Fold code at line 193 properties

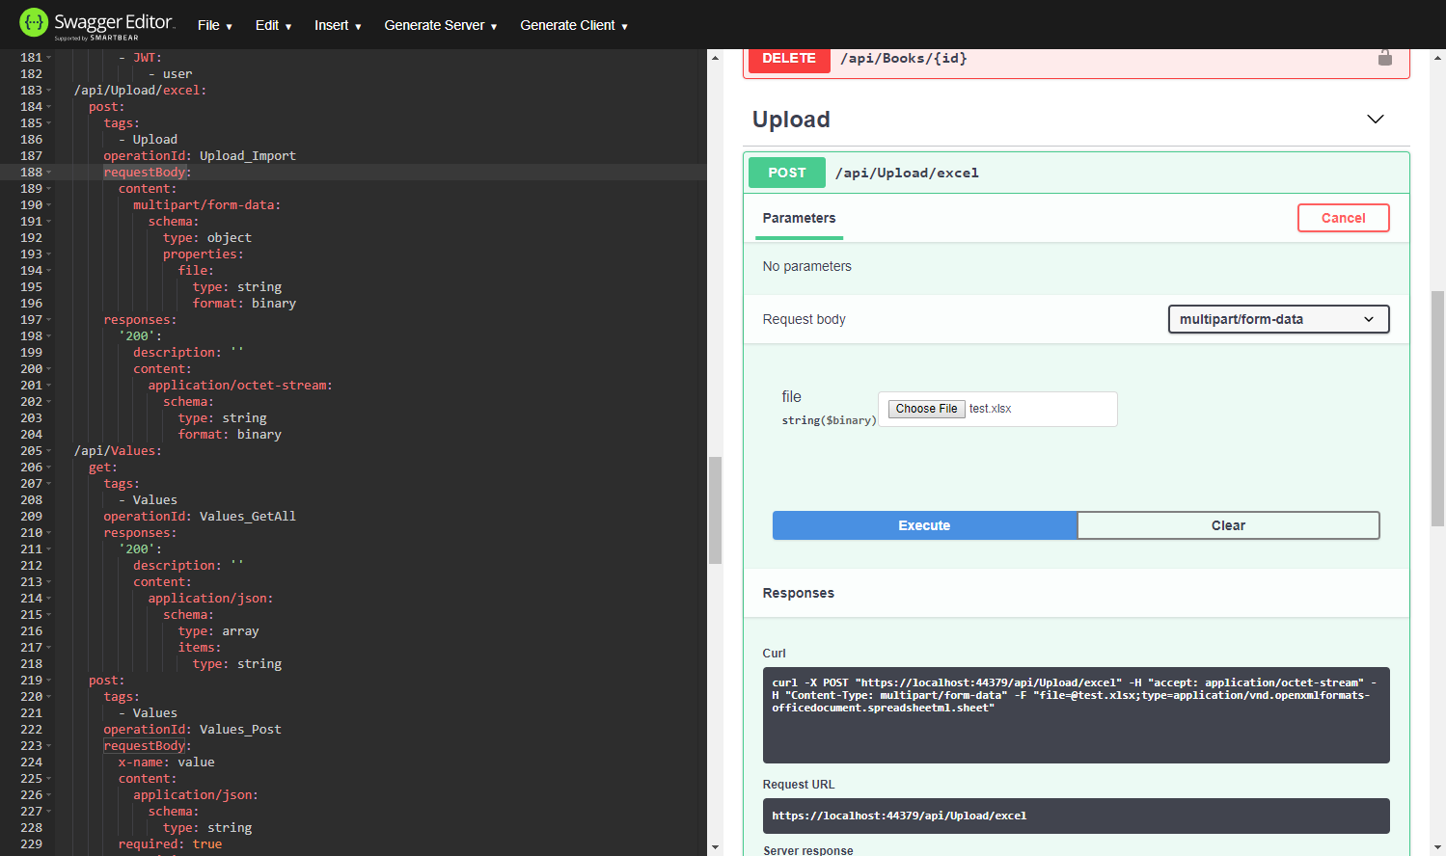tap(49, 254)
